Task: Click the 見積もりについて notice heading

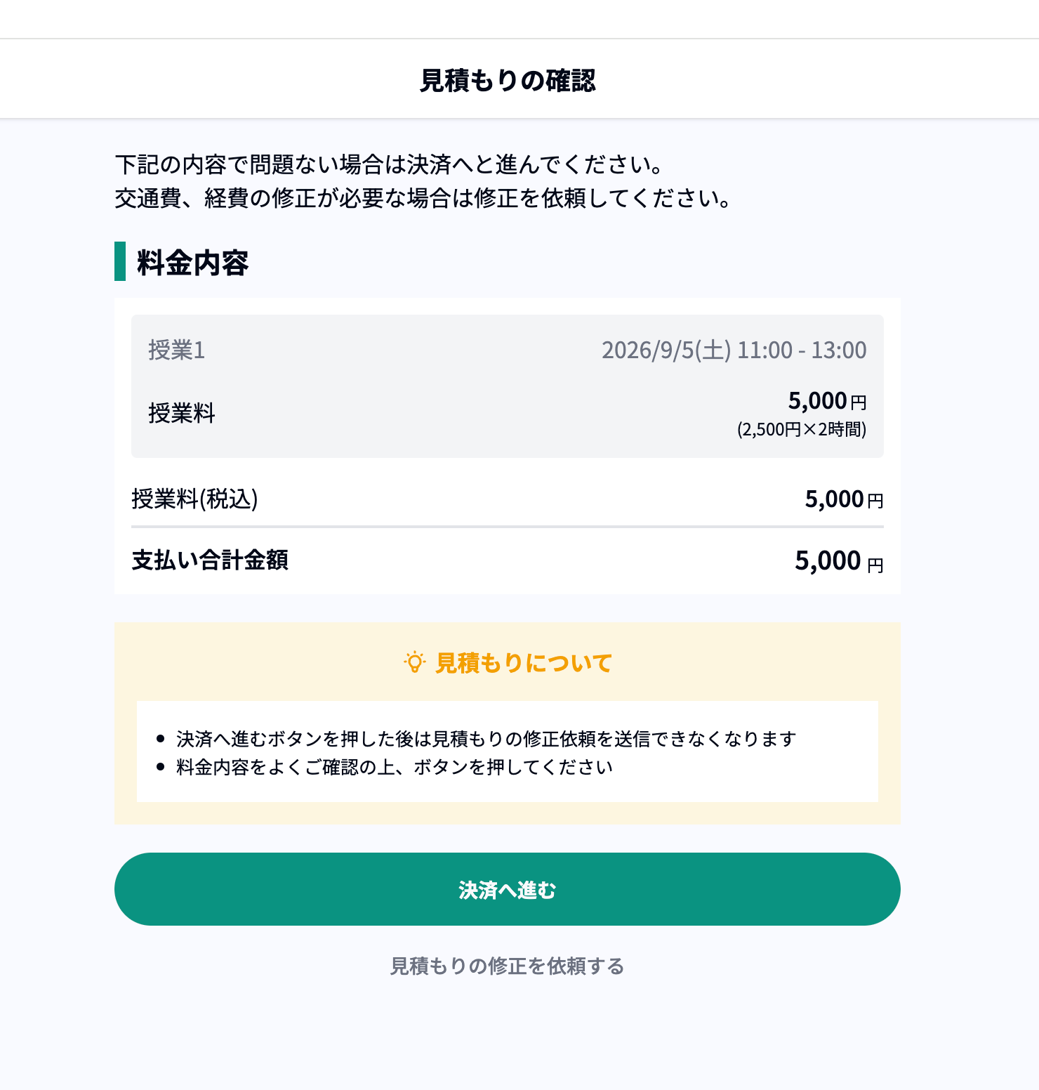Action: click(x=524, y=662)
